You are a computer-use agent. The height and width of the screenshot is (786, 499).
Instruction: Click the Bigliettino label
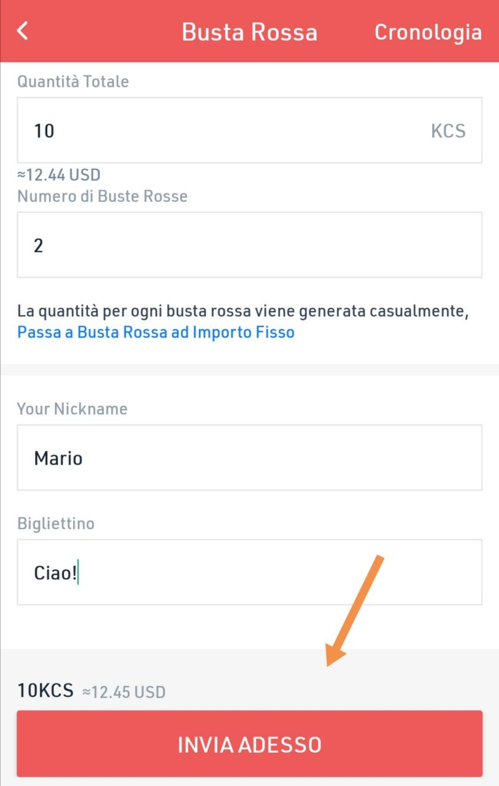[x=56, y=524]
